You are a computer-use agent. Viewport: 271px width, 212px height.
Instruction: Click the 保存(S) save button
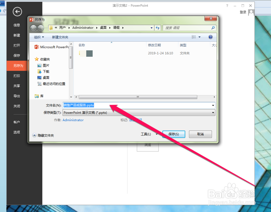(174, 134)
